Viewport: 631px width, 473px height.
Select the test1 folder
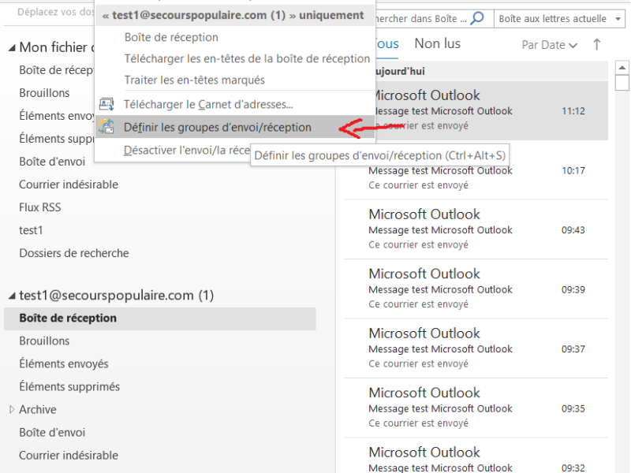coord(31,230)
